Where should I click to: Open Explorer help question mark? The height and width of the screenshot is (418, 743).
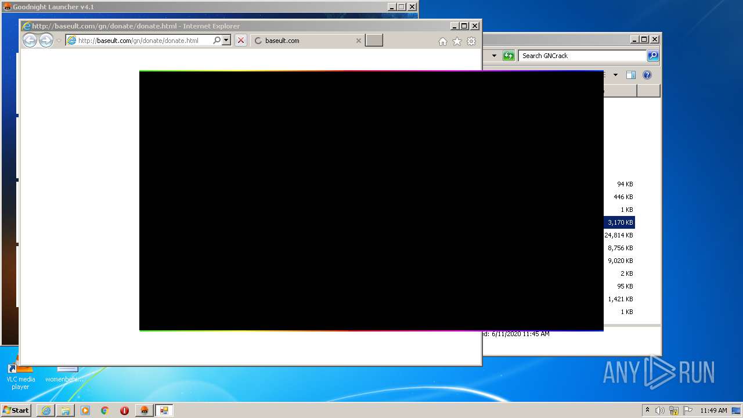point(647,75)
